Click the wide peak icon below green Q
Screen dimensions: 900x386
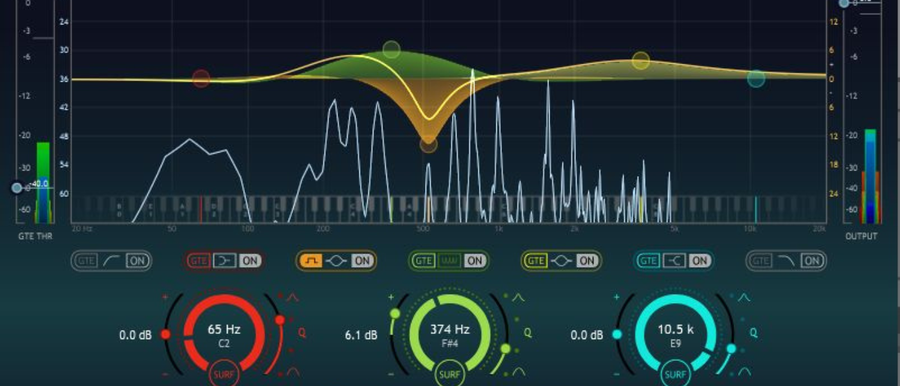[x=518, y=371]
